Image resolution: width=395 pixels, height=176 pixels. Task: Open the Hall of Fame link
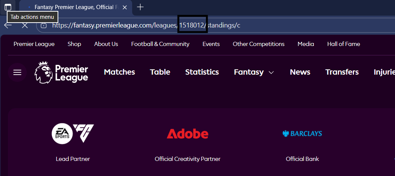343,44
